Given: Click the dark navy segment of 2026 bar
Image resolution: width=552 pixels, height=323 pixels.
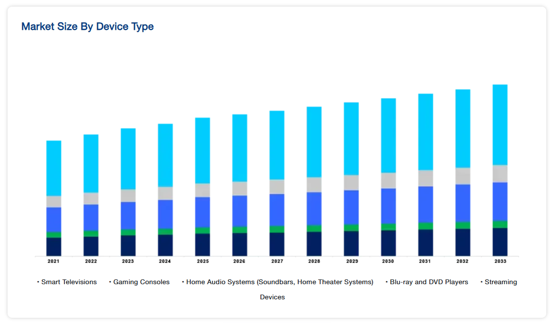Looking at the screenshot, I should (240, 244).
